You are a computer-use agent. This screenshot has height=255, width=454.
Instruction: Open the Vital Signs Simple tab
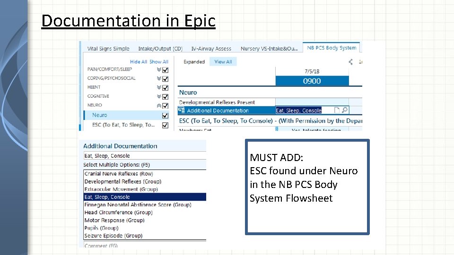tap(108, 49)
